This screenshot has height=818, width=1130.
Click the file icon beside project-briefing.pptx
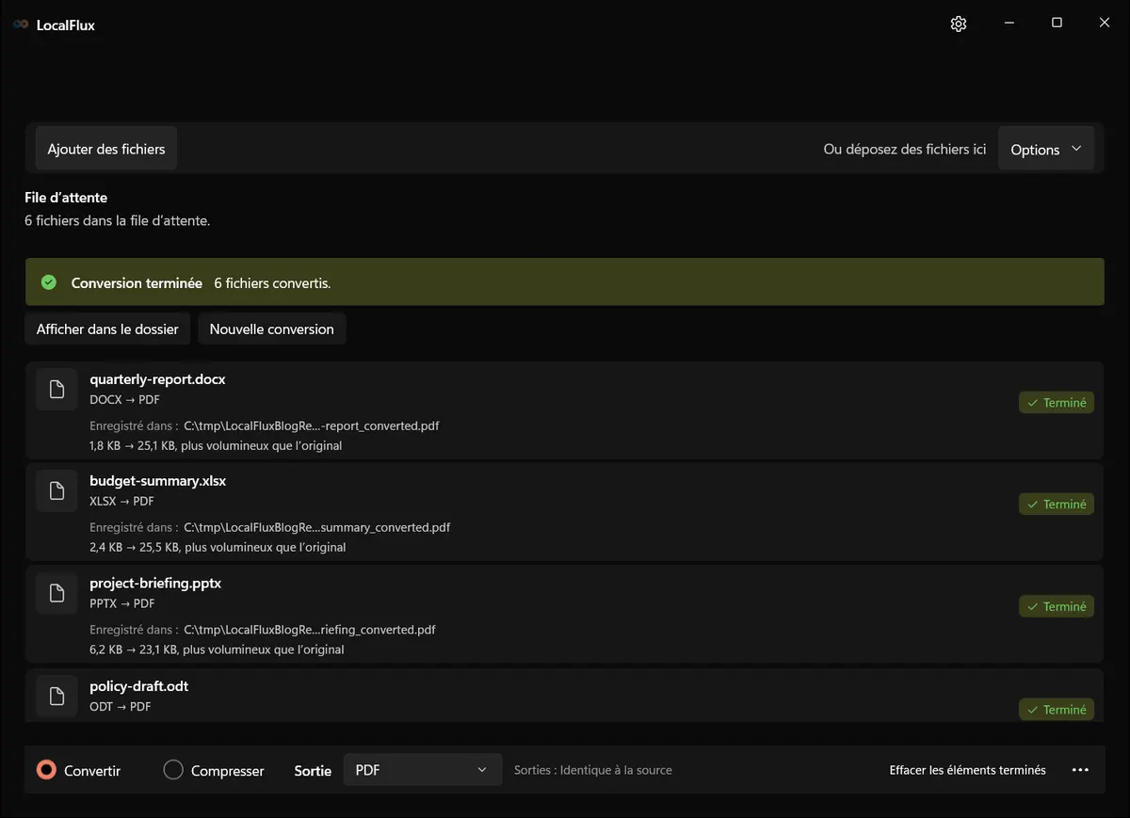(56, 593)
